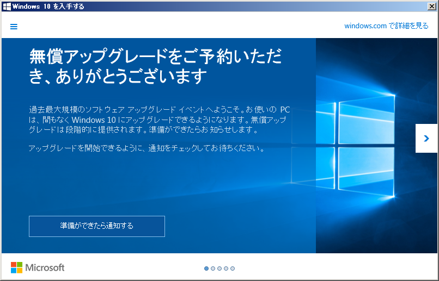
Task: Select the fourth page indicator dot
Action: 226,268
